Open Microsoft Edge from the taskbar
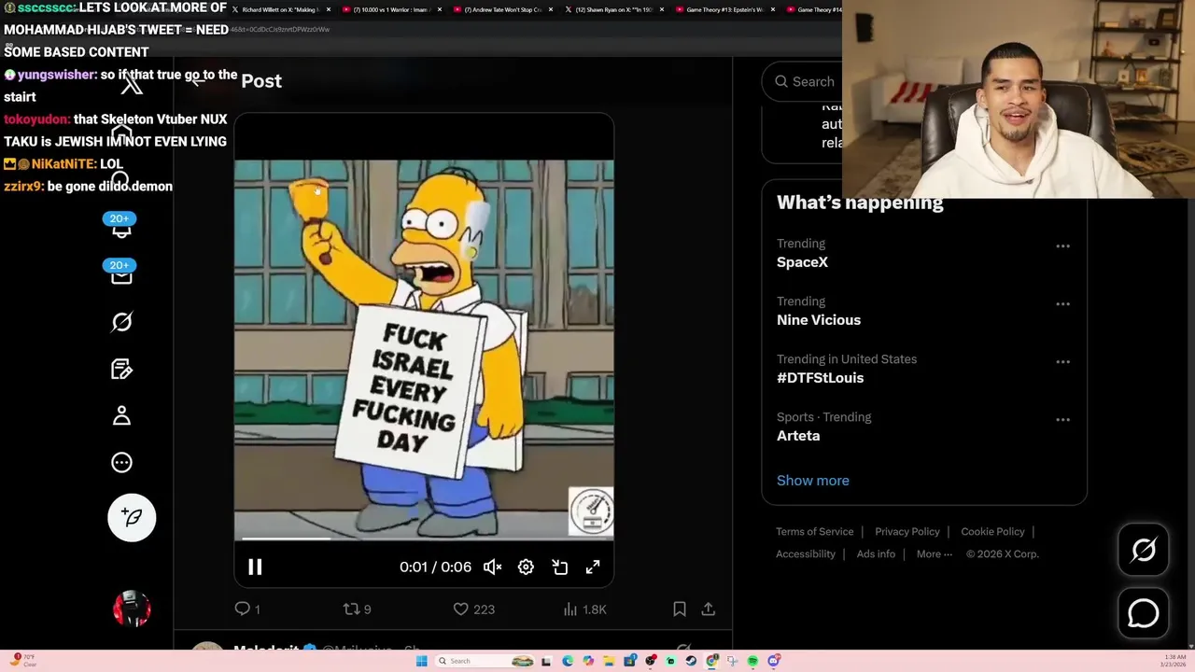The height and width of the screenshot is (672, 1195). [568, 661]
